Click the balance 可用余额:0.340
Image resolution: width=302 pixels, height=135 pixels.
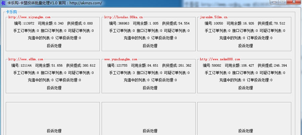(51, 23)
